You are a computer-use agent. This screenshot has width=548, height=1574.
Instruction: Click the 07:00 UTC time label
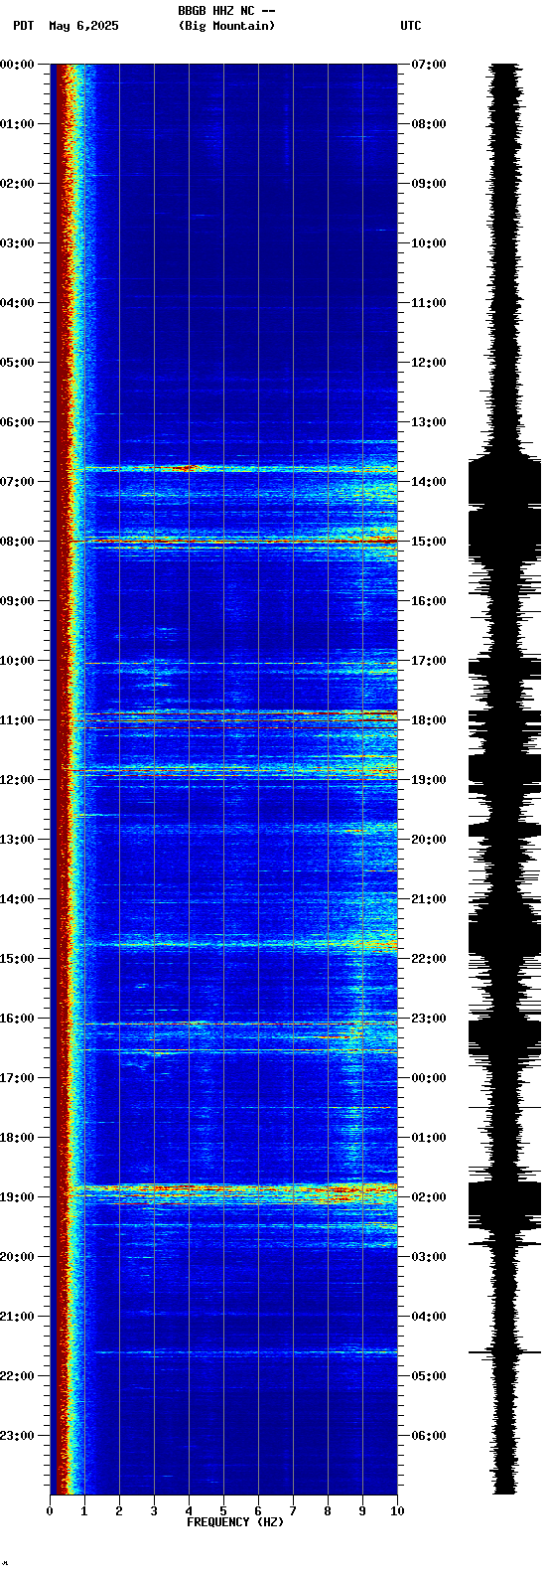click(x=429, y=65)
